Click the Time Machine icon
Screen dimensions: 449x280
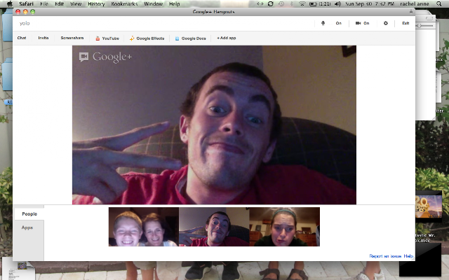click(281, 3)
